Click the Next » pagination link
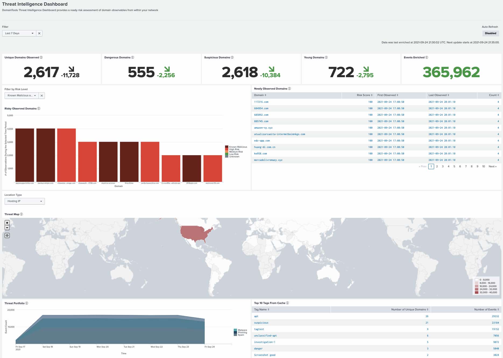This screenshot has width=503, height=358. click(493, 166)
